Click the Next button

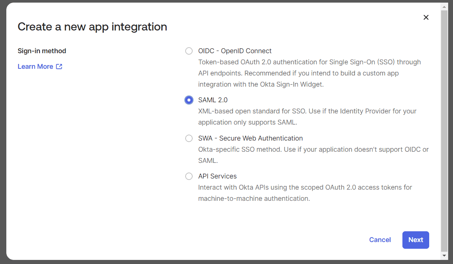415,240
